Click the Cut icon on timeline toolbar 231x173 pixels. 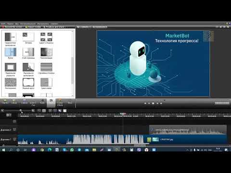point(50,111)
